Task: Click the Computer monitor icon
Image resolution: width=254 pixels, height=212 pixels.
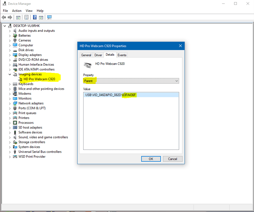Action: [x=15, y=45]
